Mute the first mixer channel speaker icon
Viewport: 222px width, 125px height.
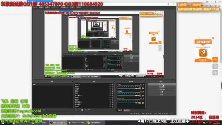point(140,88)
